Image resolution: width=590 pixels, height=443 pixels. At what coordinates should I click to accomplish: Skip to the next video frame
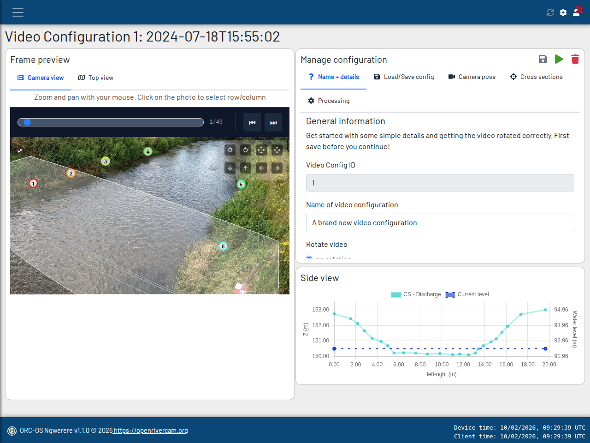[x=273, y=122]
